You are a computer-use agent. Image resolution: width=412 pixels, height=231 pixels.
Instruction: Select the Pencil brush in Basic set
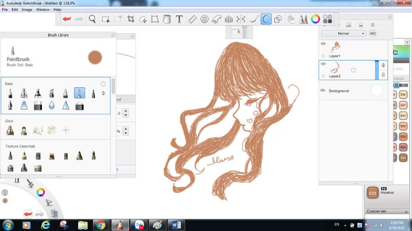coord(10,93)
